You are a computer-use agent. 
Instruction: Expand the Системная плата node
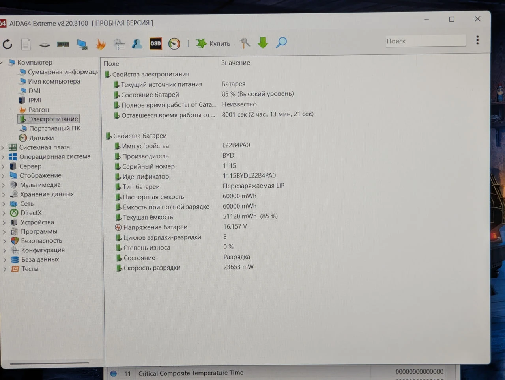point(3,147)
